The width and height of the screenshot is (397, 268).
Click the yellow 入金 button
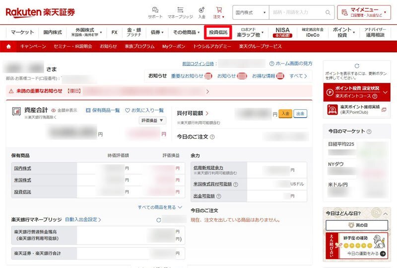tap(285, 114)
